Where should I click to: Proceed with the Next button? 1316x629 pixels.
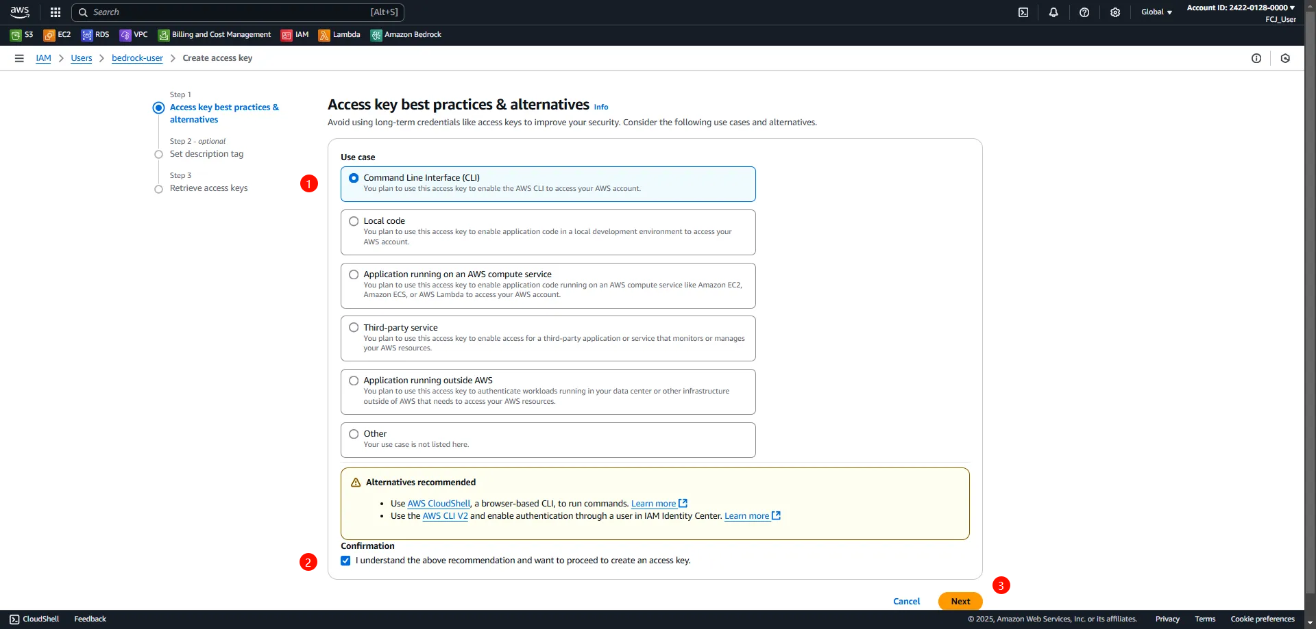coord(960,602)
